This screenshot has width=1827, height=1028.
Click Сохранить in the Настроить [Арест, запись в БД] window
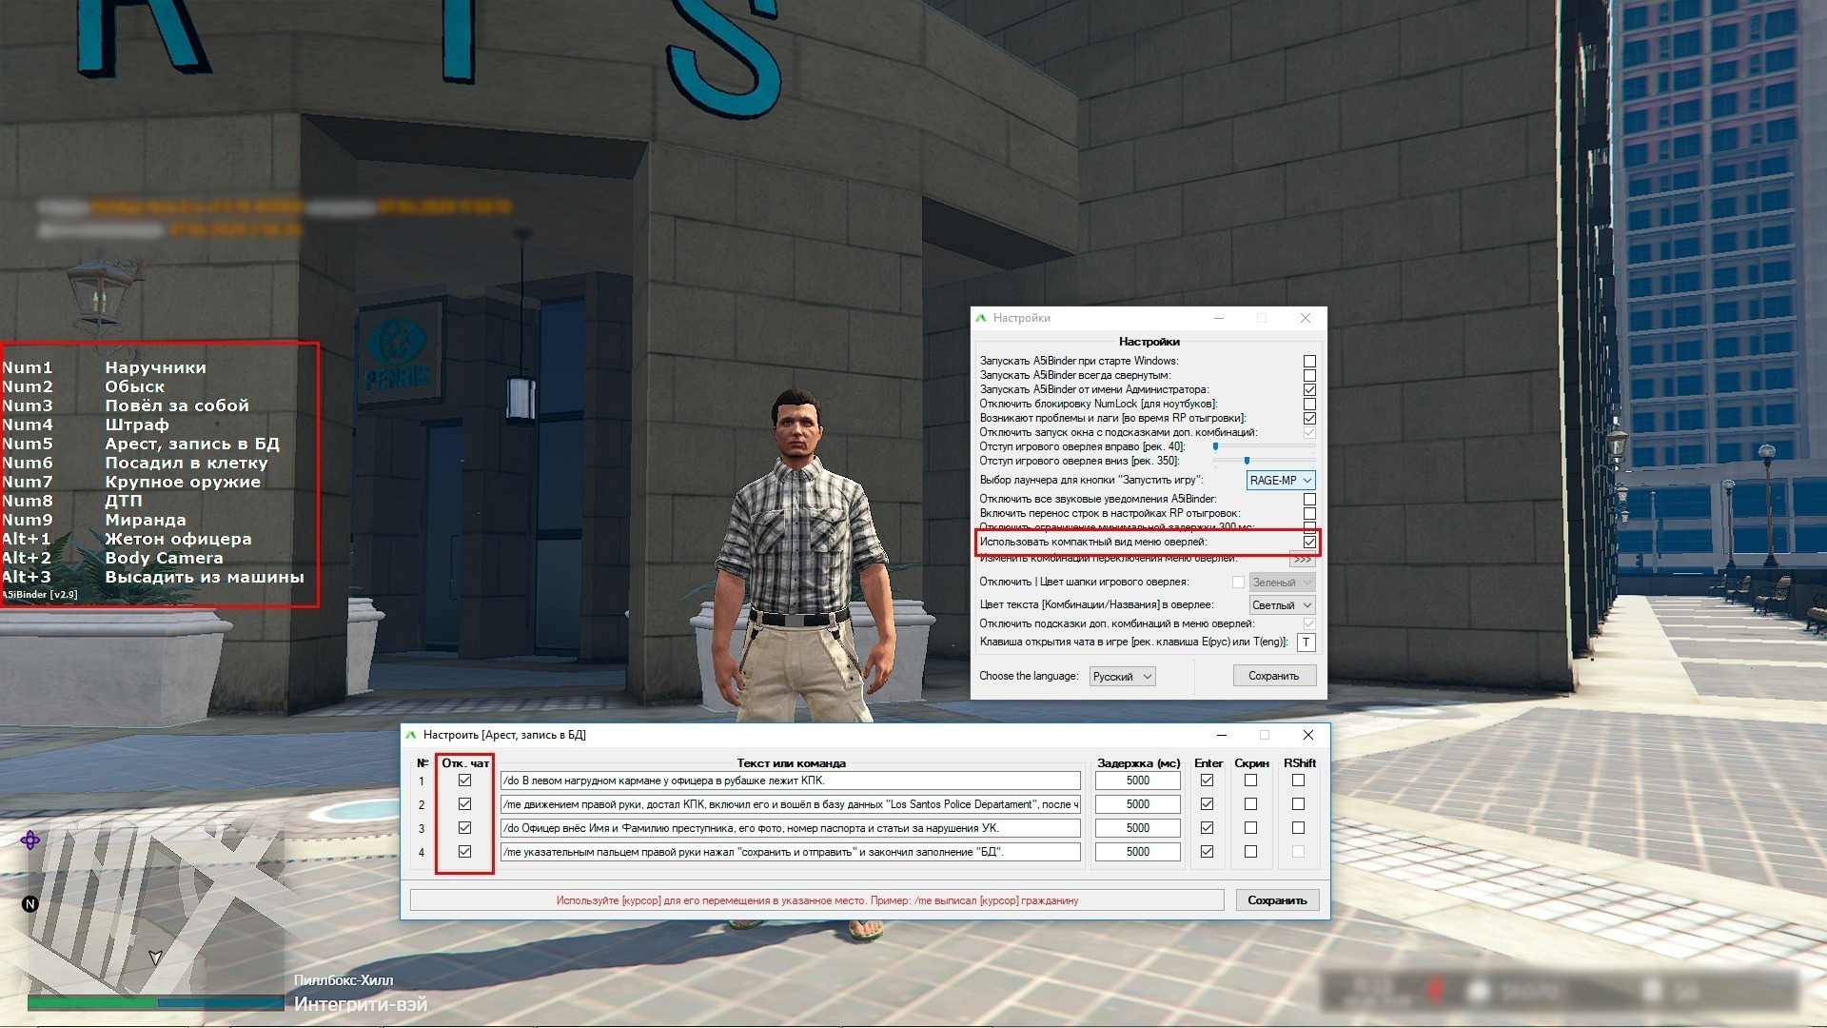tap(1277, 900)
